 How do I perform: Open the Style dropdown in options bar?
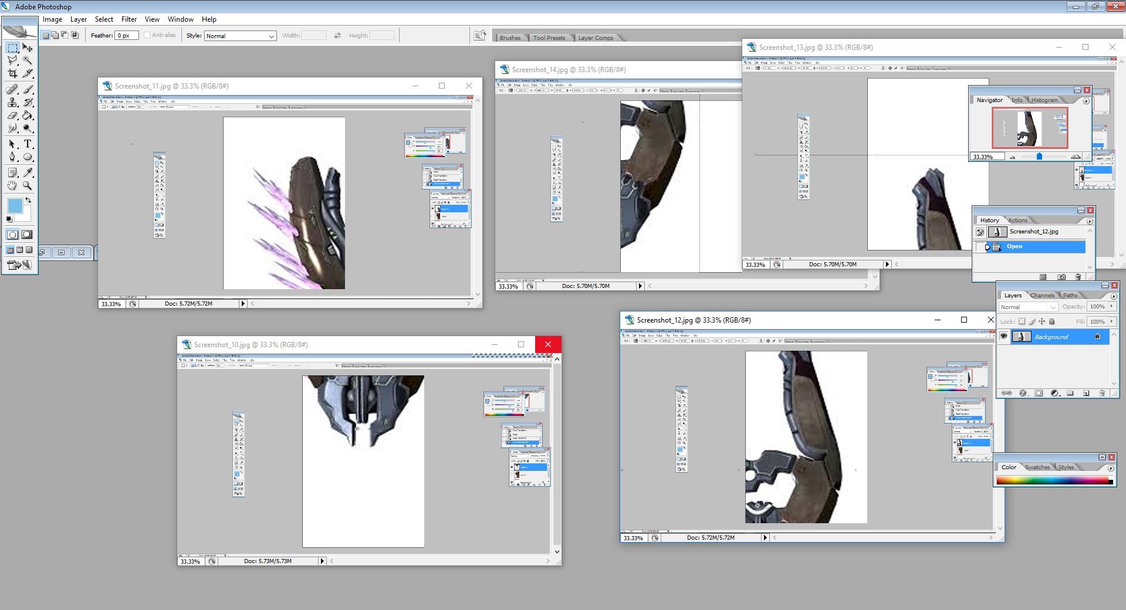[x=240, y=36]
